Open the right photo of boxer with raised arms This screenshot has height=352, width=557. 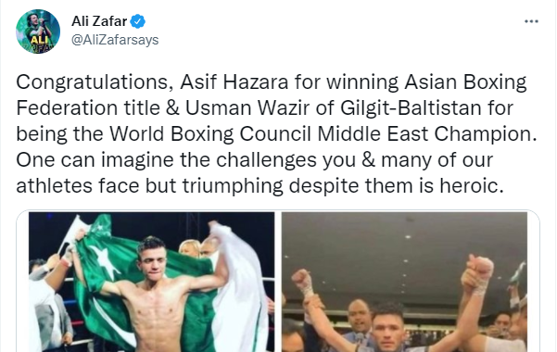[x=404, y=282]
